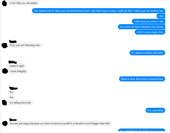Select the long 'canned research' blue message
This screenshot has width=170, height=133.
[99, 11]
